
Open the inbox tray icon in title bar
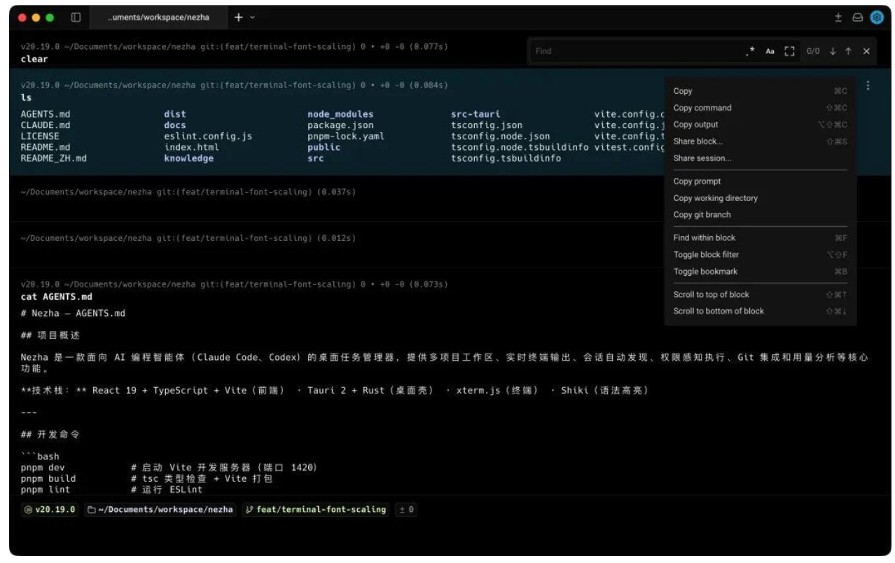tap(857, 18)
